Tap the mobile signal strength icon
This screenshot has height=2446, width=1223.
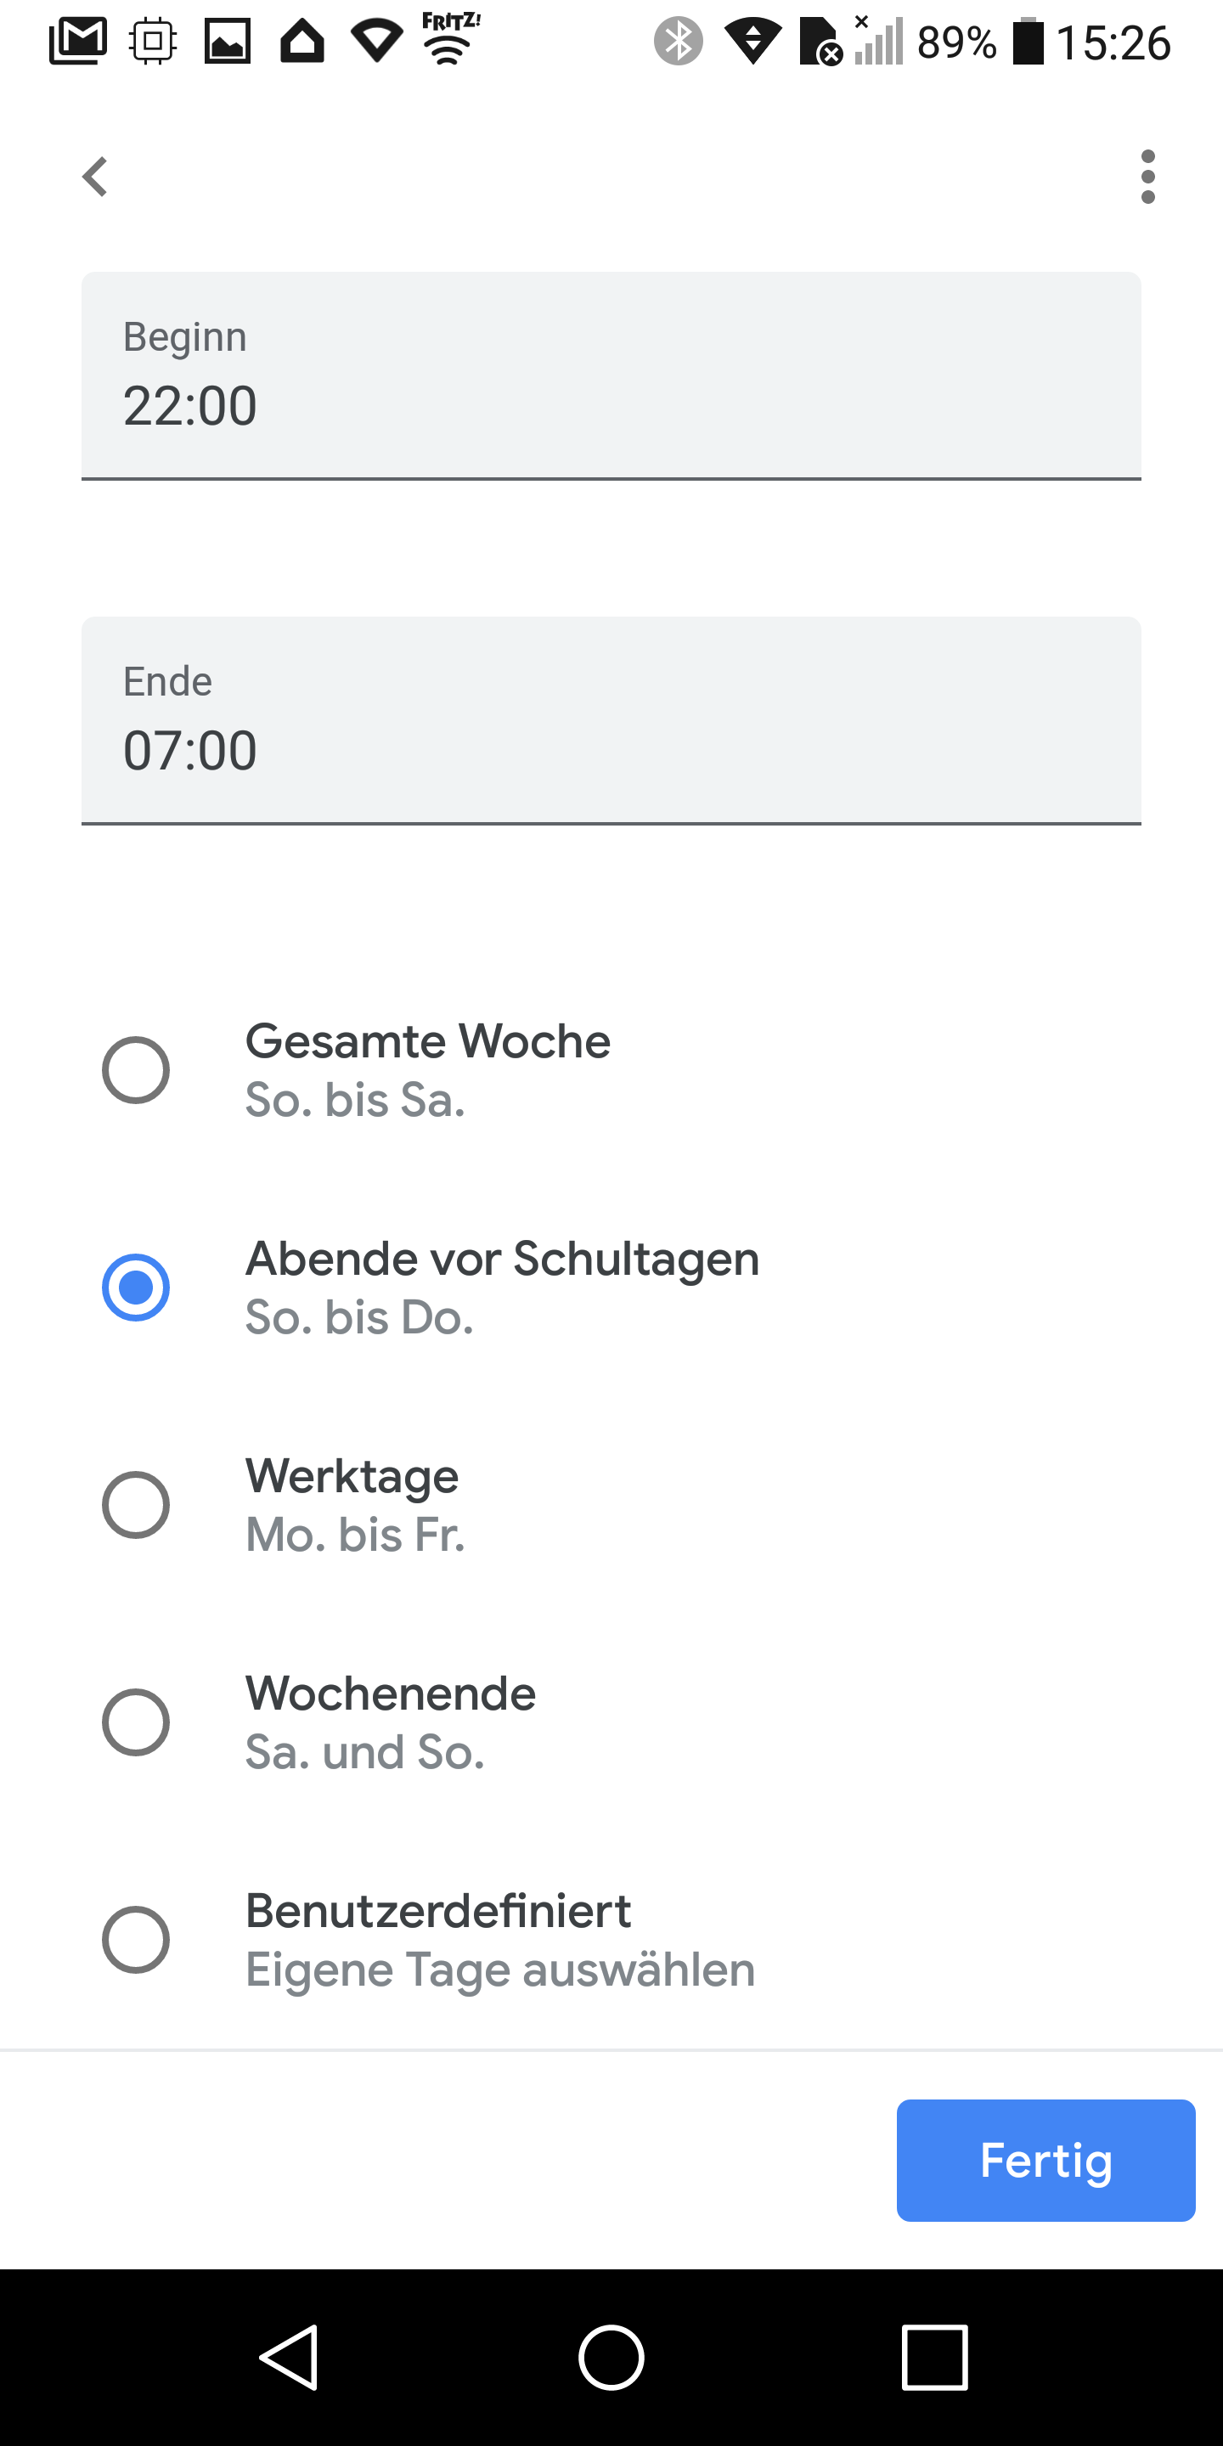pos(879,42)
